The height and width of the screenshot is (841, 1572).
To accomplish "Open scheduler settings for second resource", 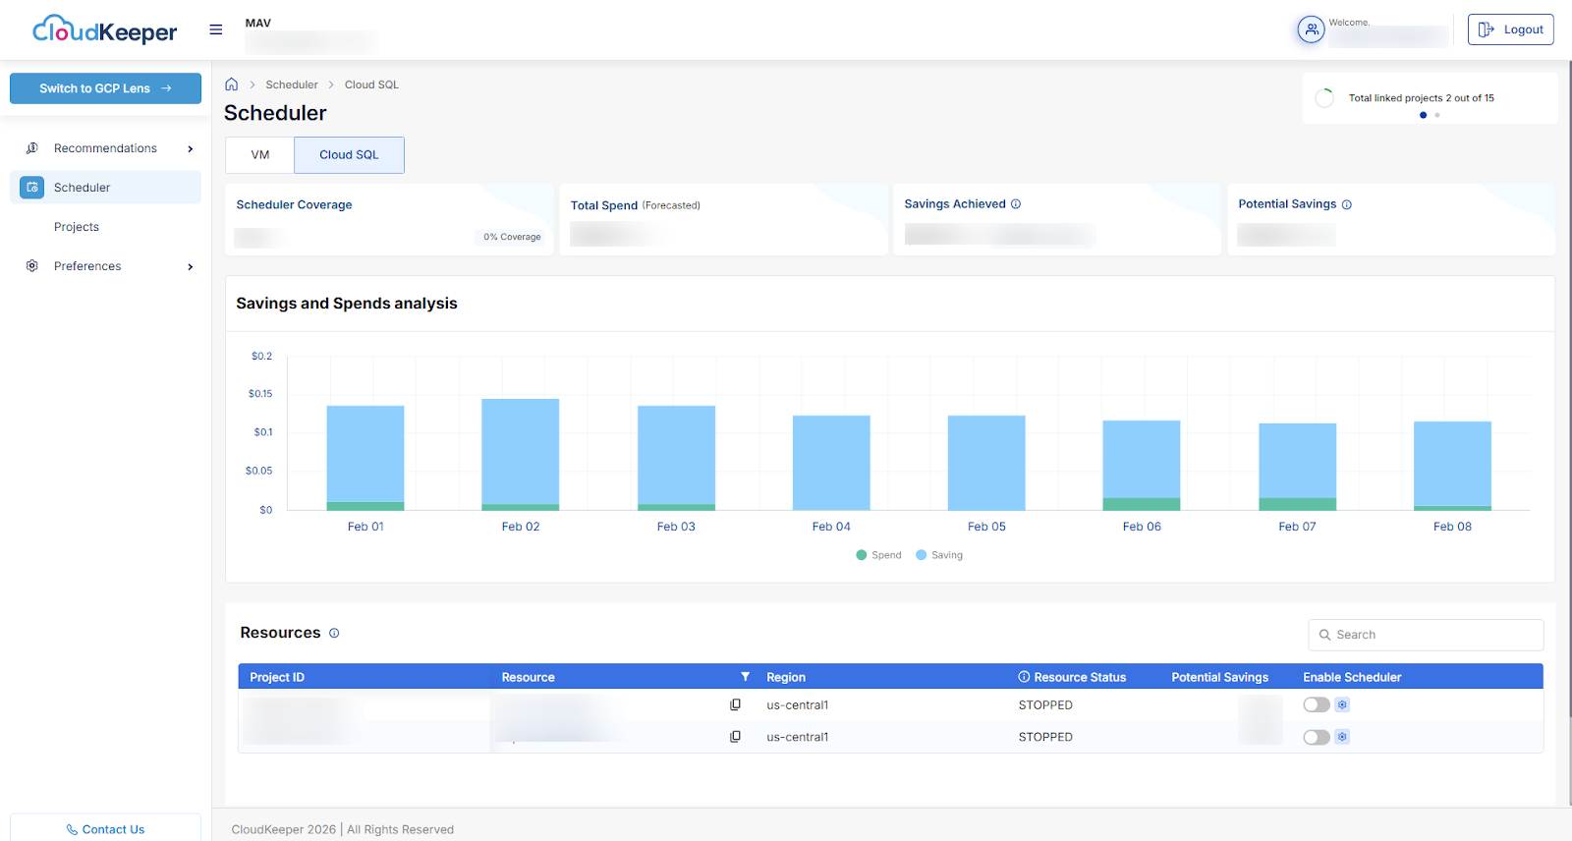I will 1342,737.
